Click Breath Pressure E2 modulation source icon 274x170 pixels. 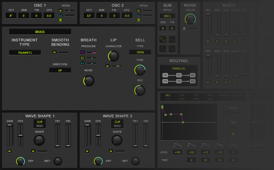point(82,58)
